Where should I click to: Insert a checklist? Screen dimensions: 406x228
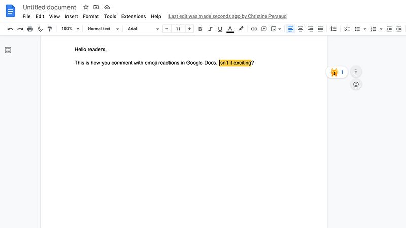tap(347, 29)
